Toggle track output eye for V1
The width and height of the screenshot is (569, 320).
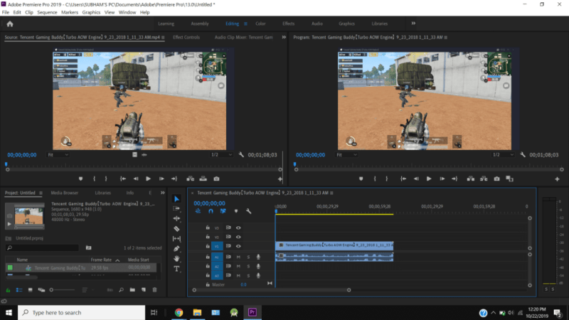point(238,247)
